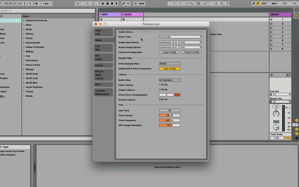Click the Nudge Tempo Up bars icon

[20, 3]
